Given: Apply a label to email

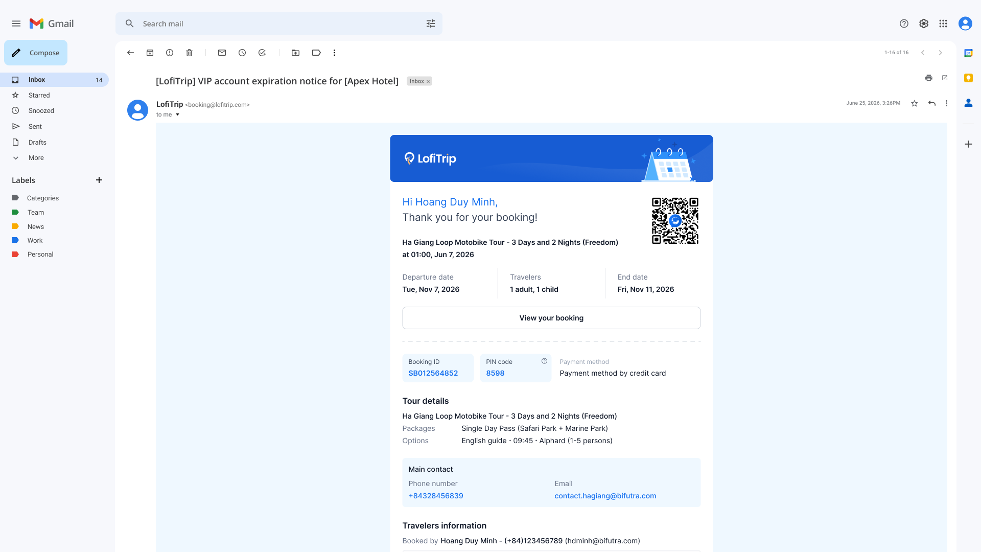Looking at the screenshot, I should tap(316, 53).
